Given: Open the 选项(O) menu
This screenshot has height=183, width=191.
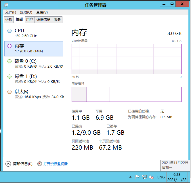Looking at the screenshot, I should point(26,12).
